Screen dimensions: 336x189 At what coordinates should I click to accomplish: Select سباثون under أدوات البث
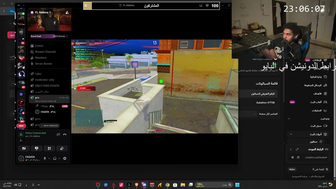316,142
